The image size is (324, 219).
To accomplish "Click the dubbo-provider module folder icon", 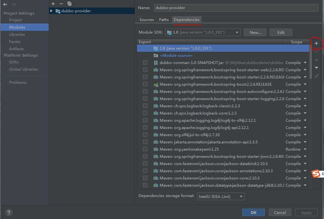I will [58, 11].
